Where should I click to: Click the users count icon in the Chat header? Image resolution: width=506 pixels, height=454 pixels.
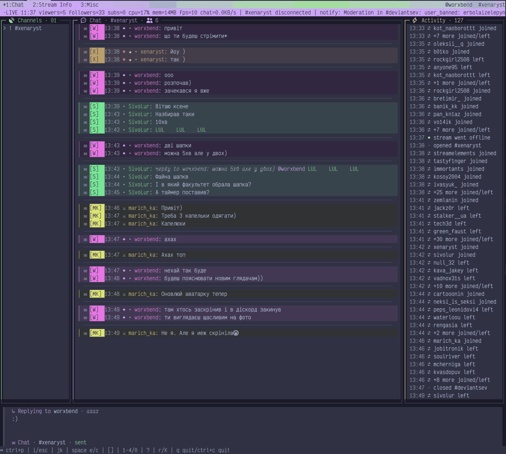(150, 20)
